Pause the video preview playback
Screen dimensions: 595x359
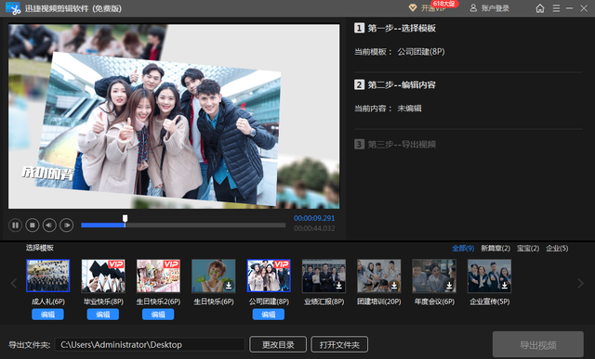click(x=15, y=225)
